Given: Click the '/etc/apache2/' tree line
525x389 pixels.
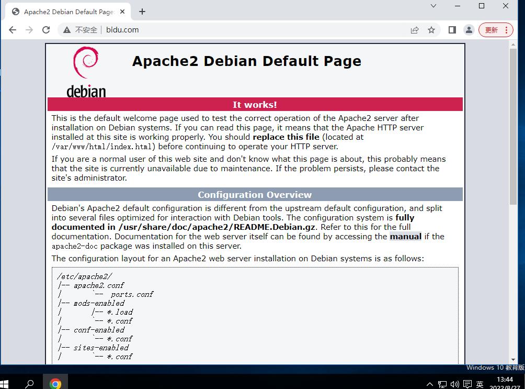Looking at the screenshot, I should pos(85,276).
